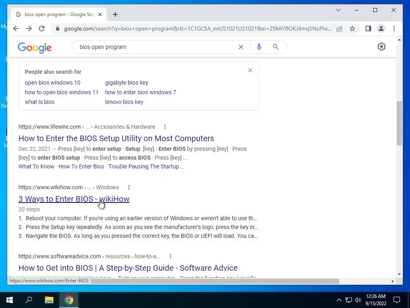The height and width of the screenshot is (308, 410).
Task: Go forward with the browser forward arrow
Action: tap(29, 28)
